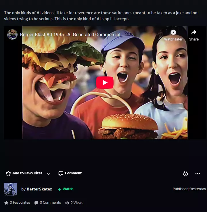Click the Comment button
Screen dimensions: 207x212
coord(70,173)
